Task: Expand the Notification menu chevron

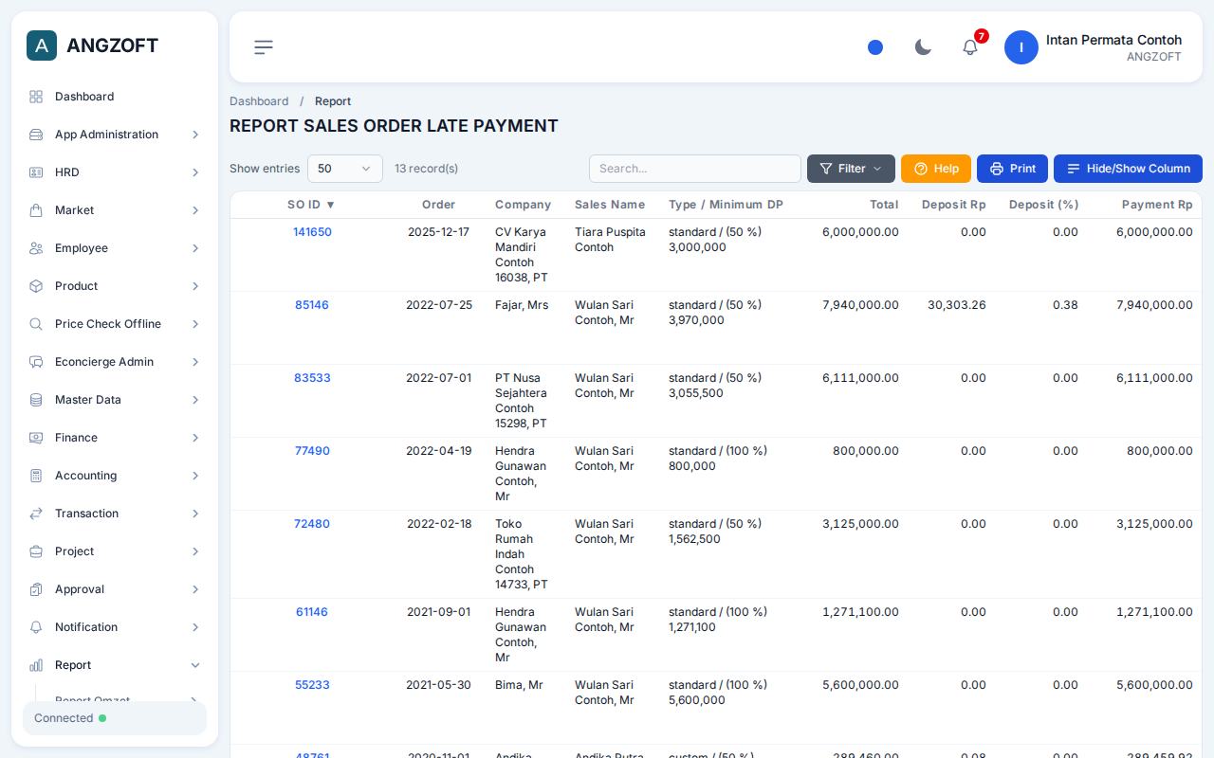Action: tap(195, 627)
